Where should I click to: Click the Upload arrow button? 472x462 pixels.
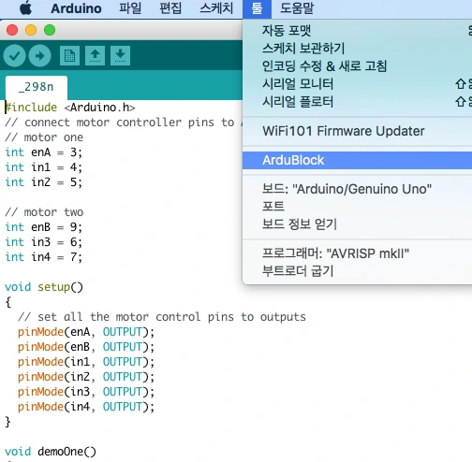(40, 56)
